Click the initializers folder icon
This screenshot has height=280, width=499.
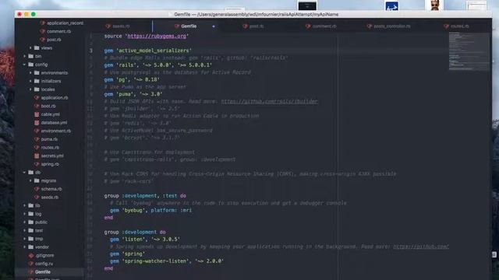[x=37, y=81]
